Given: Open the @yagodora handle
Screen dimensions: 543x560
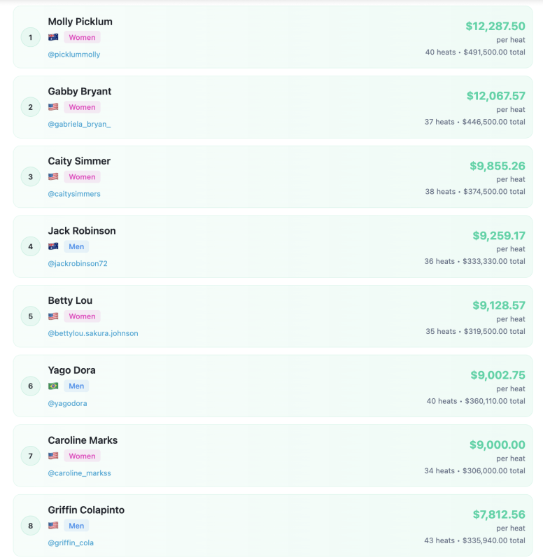Looking at the screenshot, I should click(x=67, y=403).
